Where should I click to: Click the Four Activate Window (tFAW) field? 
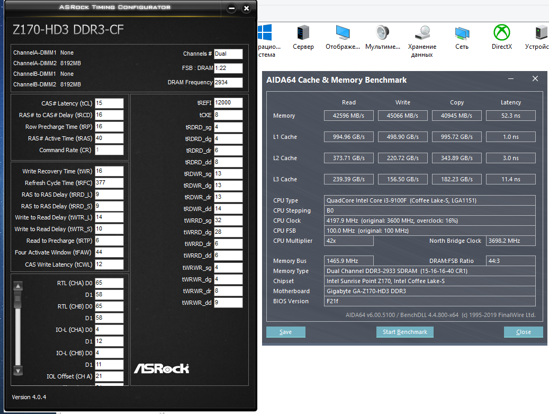click(109, 252)
